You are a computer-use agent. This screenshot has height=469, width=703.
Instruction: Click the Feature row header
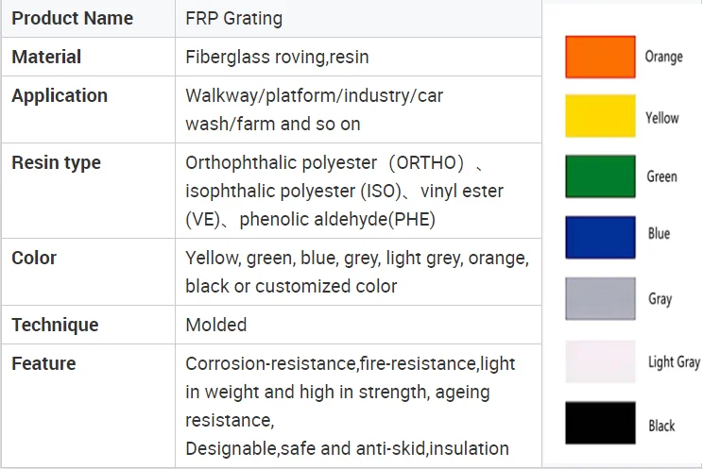[x=43, y=363]
